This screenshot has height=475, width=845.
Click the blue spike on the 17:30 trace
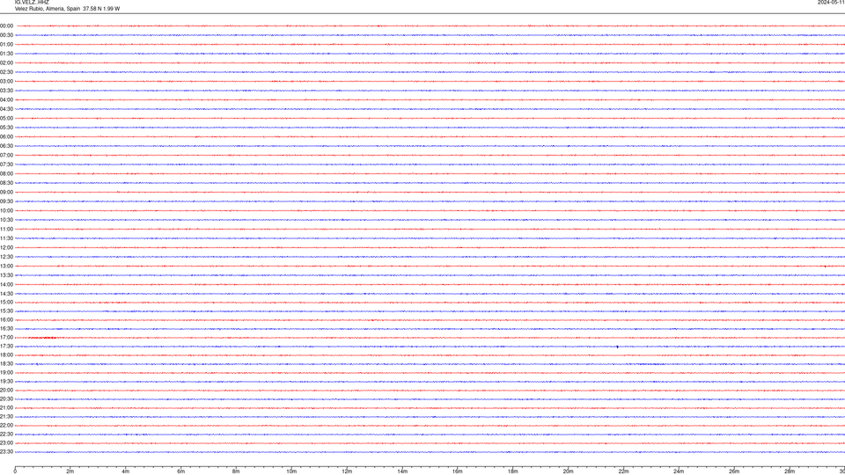click(618, 347)
